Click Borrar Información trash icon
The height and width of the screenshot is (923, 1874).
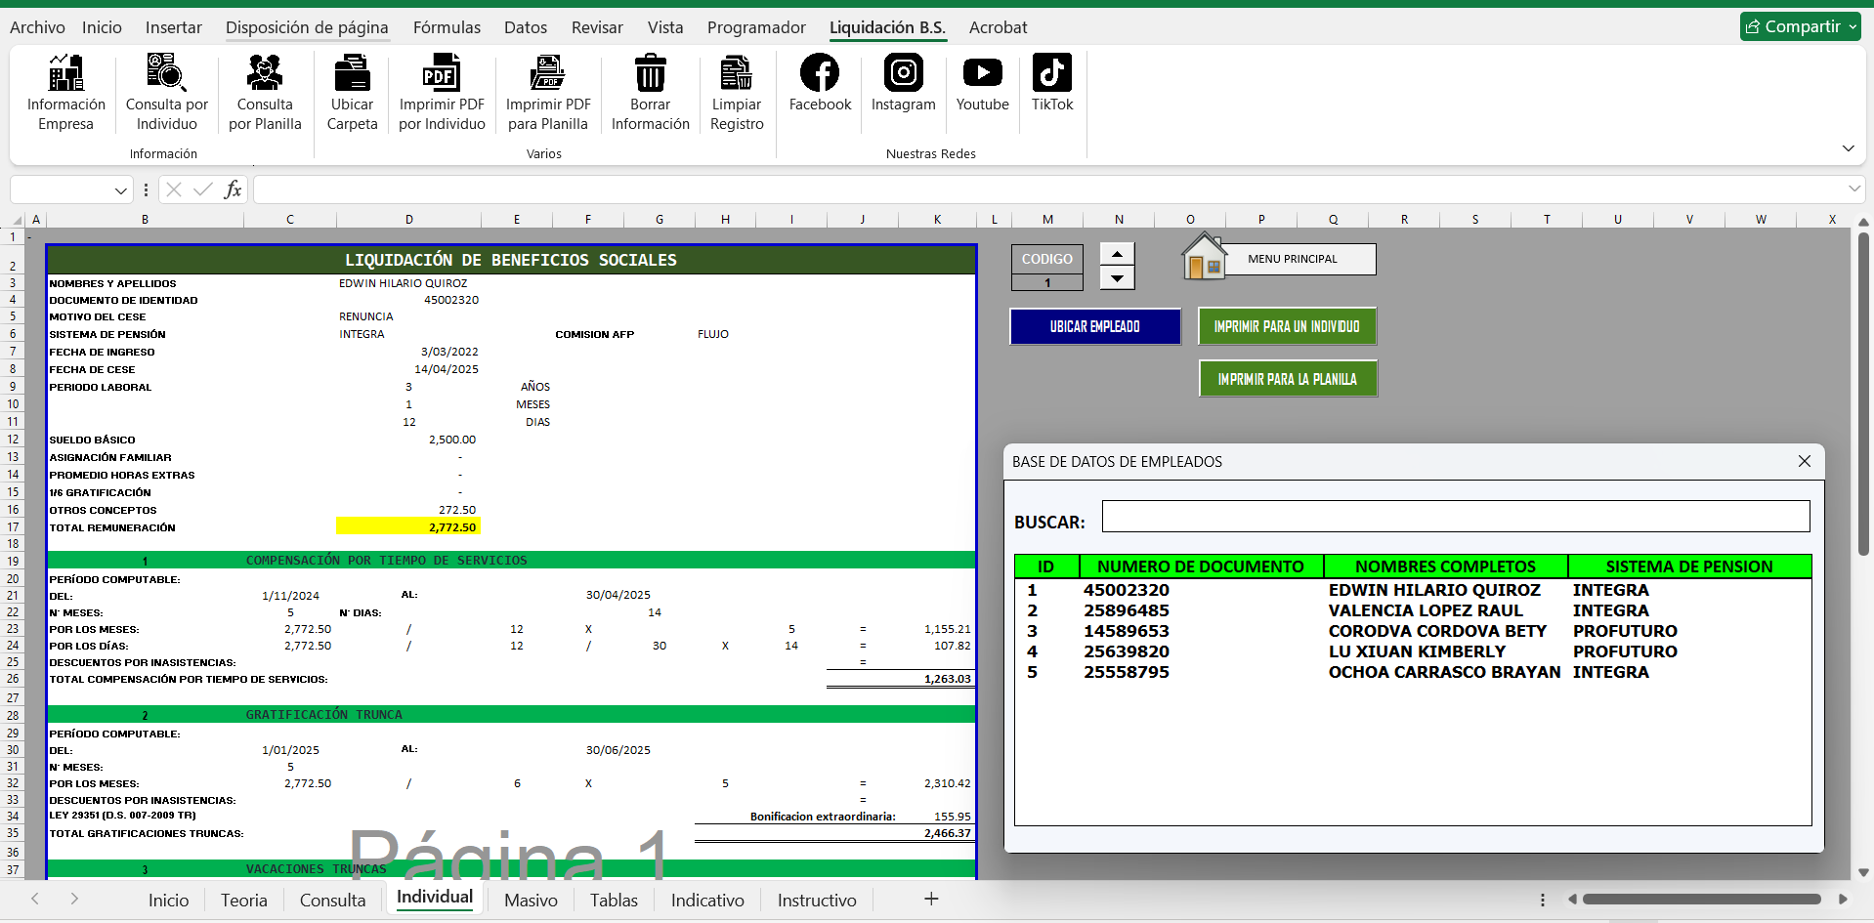tap(650, 74)
